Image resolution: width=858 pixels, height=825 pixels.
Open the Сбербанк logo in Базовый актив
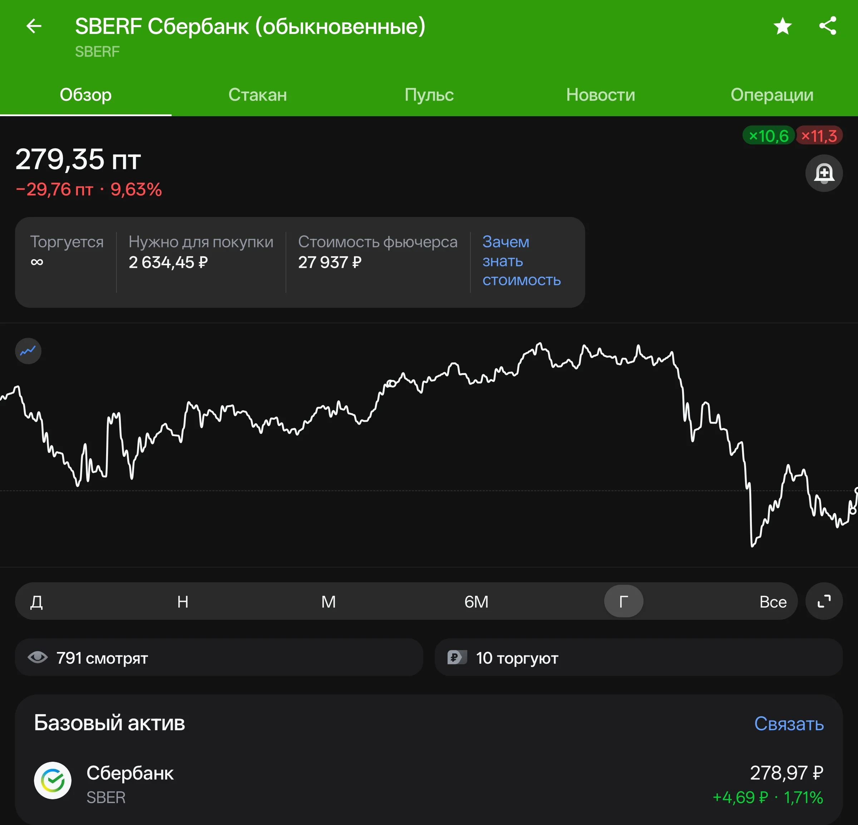(x=53, y=780)
